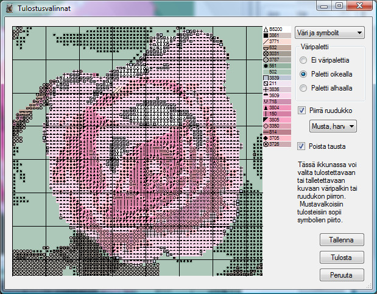
Task: Click the pawn symbol for thread 3804
Action: pyautogui.click(x=266, y=108)
